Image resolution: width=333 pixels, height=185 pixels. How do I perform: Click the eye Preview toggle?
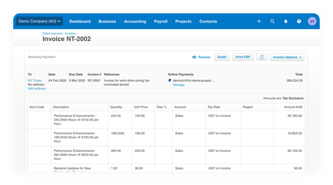tap(201, 57)
